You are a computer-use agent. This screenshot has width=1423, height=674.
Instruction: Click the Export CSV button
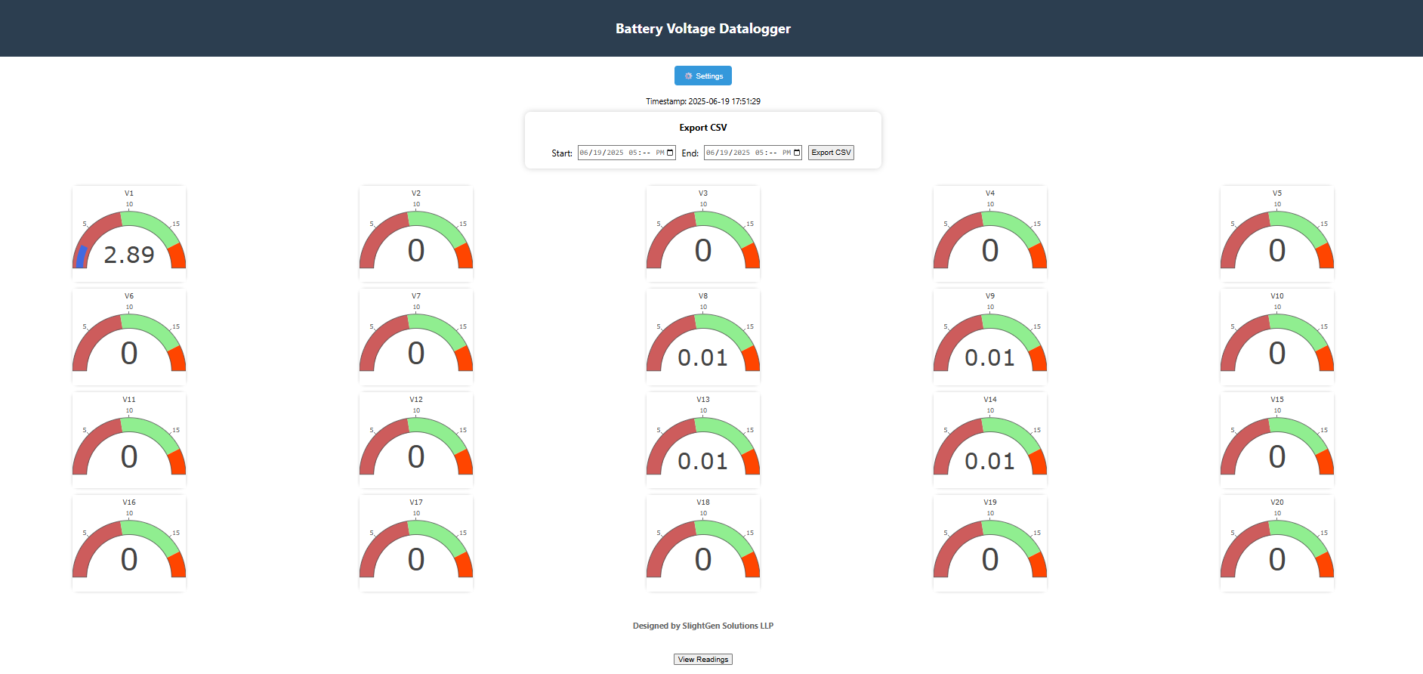point(831,153)
